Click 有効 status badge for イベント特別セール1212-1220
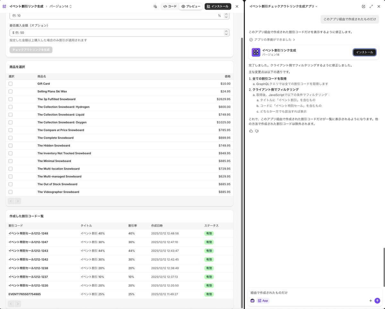This screenshot has width=385, height=309. point(209,285)
